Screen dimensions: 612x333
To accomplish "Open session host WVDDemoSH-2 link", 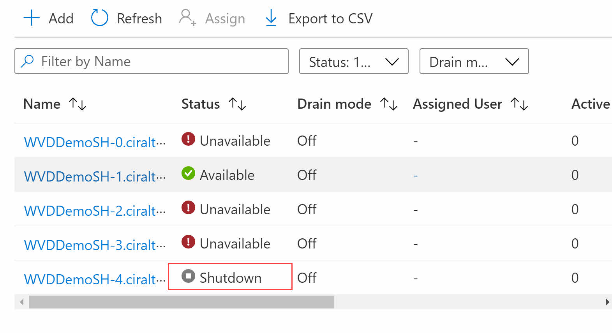I will [95, 211].
